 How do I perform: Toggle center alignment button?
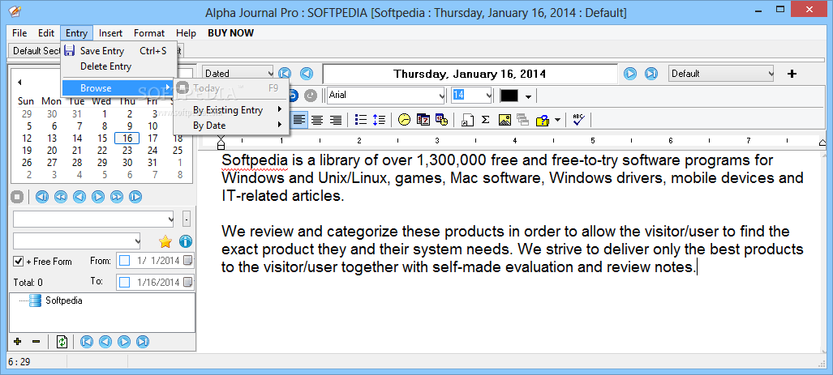pos(317,120)
